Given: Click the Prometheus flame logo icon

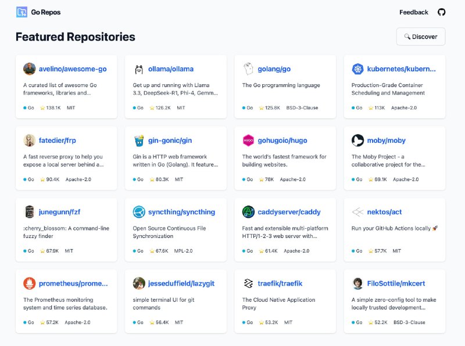Looking at the screenshot, I should tap(30, 283).
